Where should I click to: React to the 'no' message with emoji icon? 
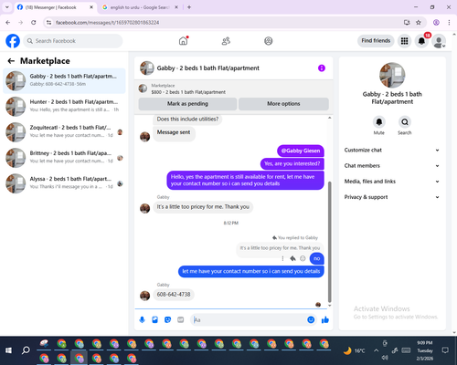303,258
